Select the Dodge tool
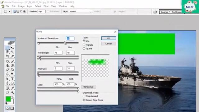The image size is (199, 112). tap(12, 74)
